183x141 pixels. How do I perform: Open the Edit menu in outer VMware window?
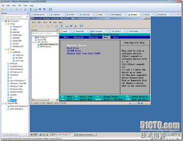(x=8, y=5)
